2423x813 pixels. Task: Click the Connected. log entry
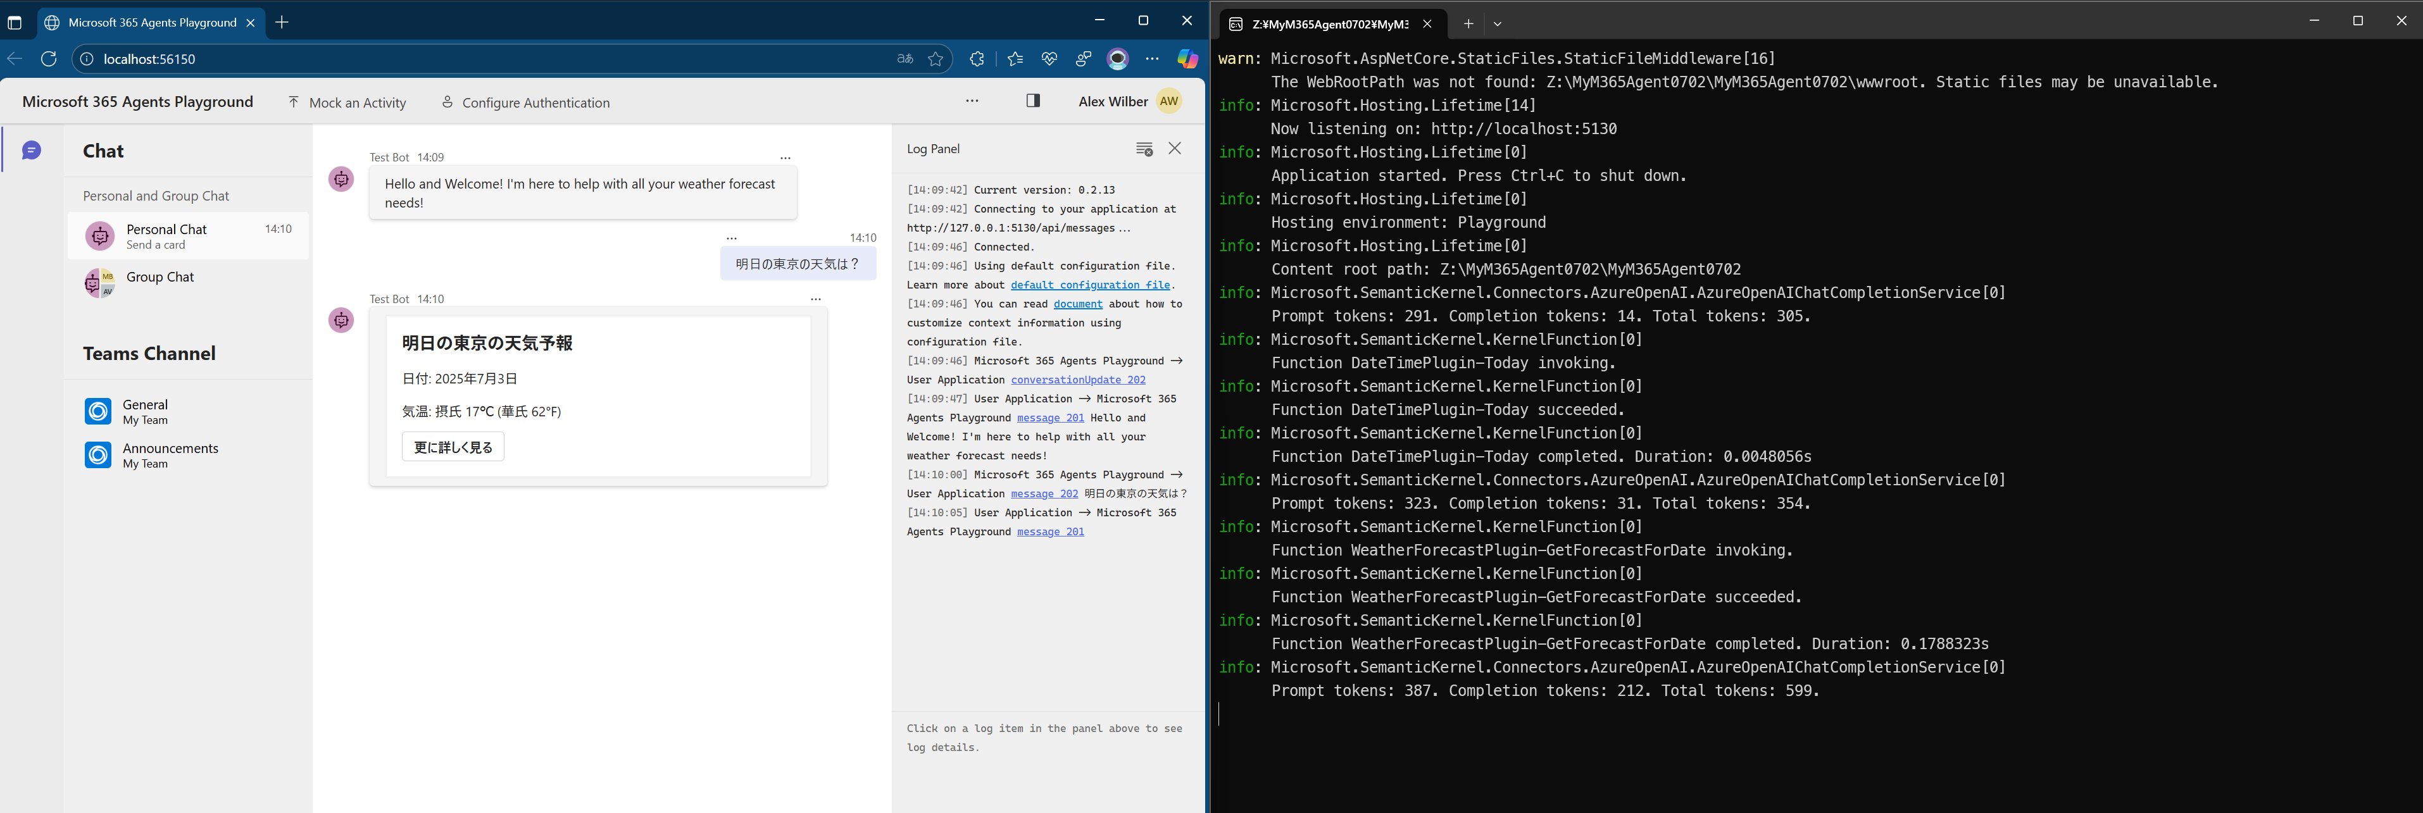click(x=971, y=247)
